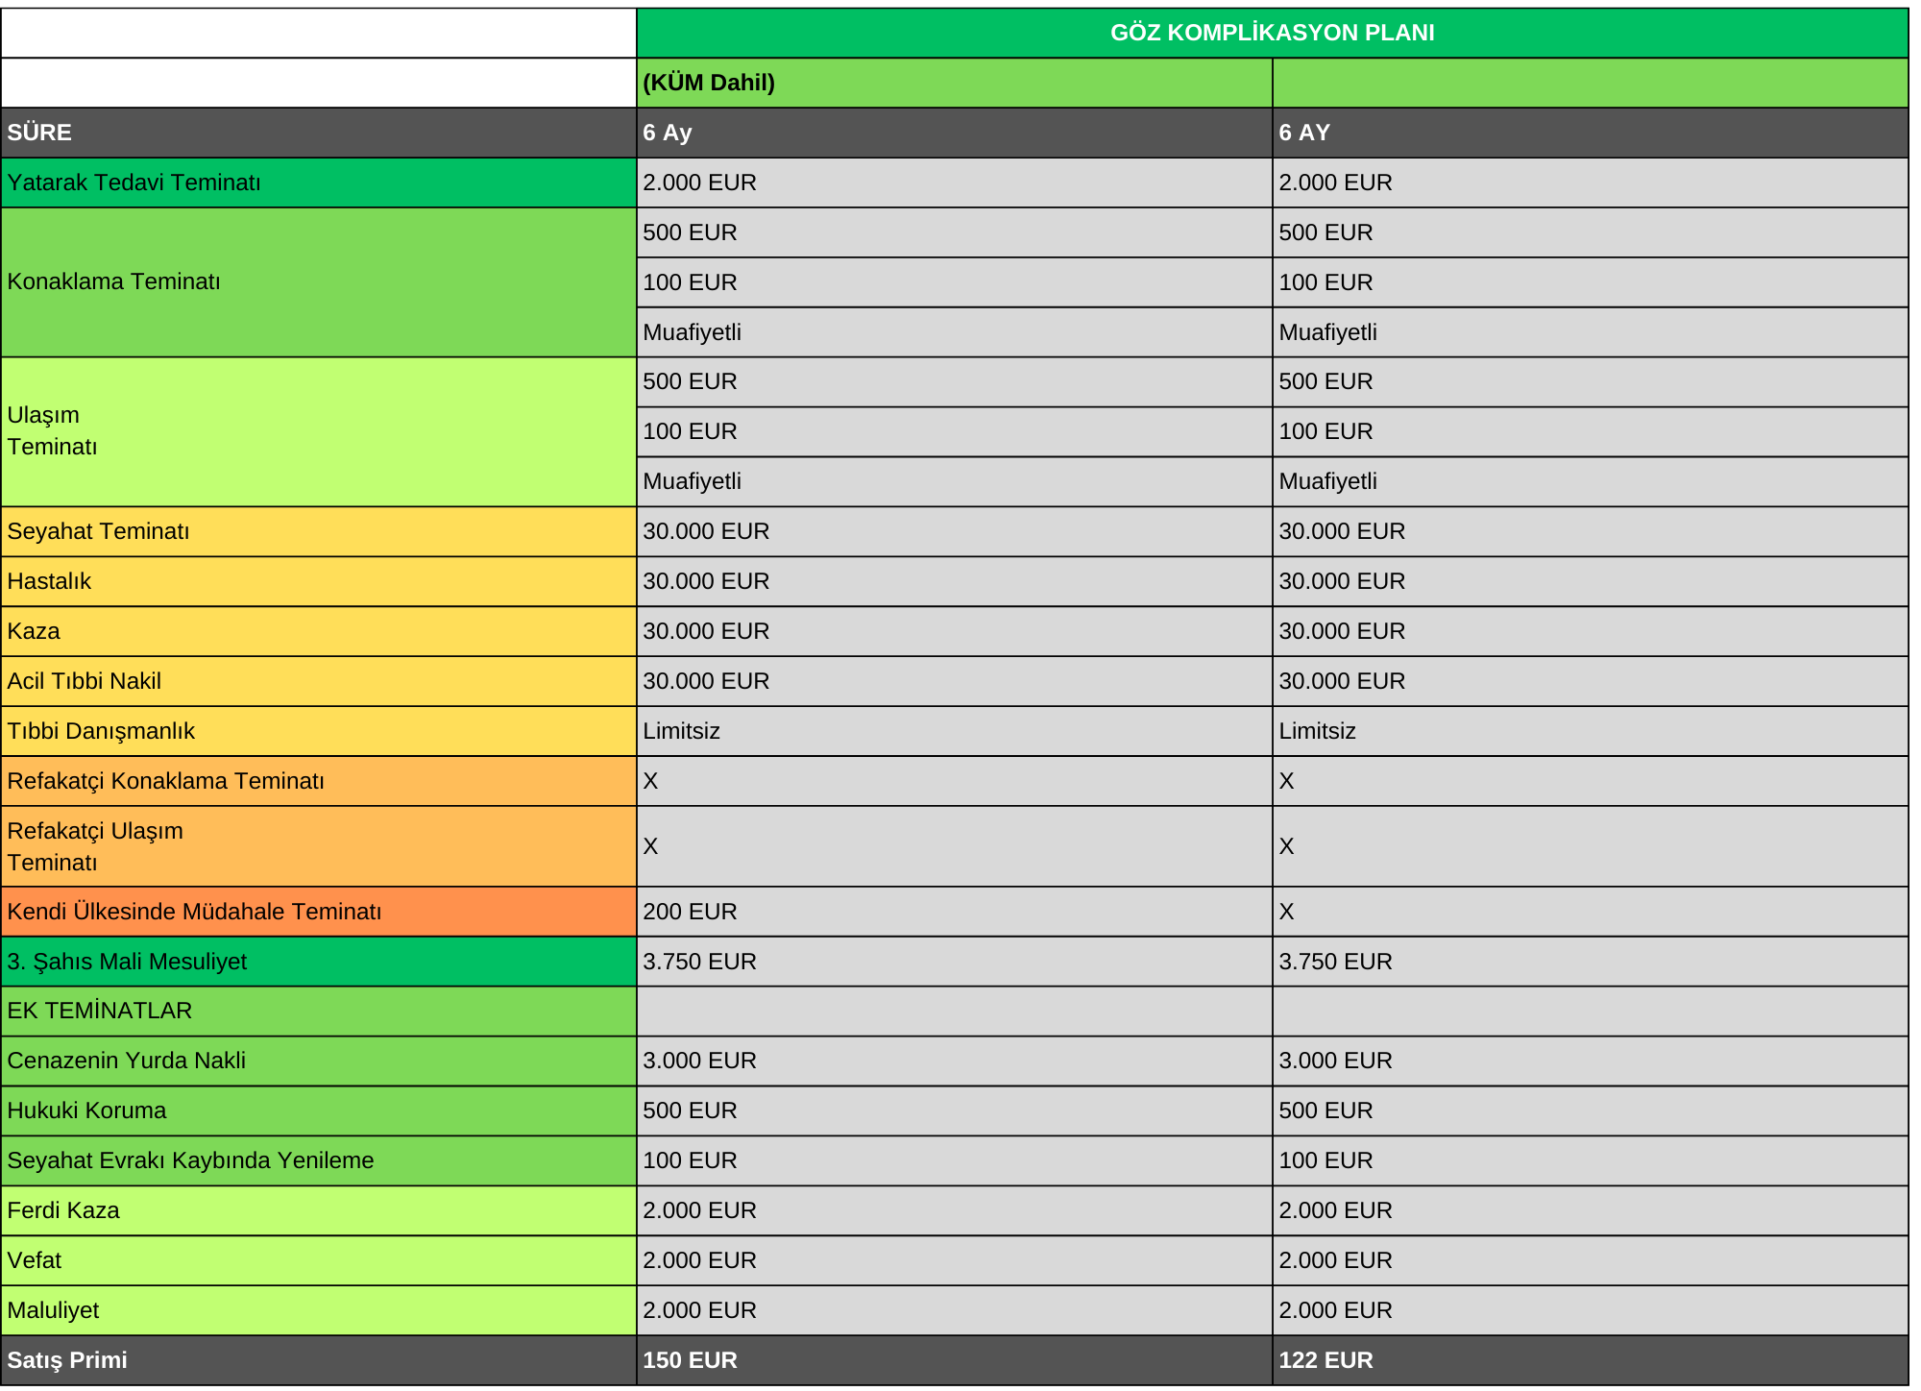Select the Ulaşım Teminatı merged cell
1921x1391 pixels.
pos(318,431)
